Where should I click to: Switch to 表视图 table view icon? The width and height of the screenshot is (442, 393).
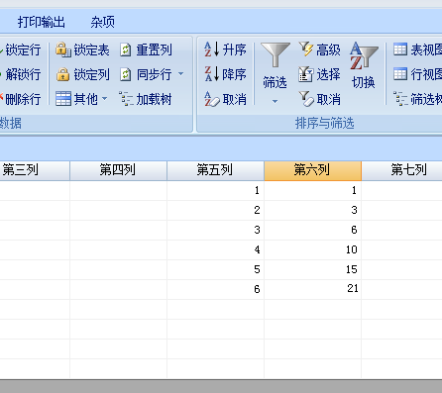pos(400,49)
